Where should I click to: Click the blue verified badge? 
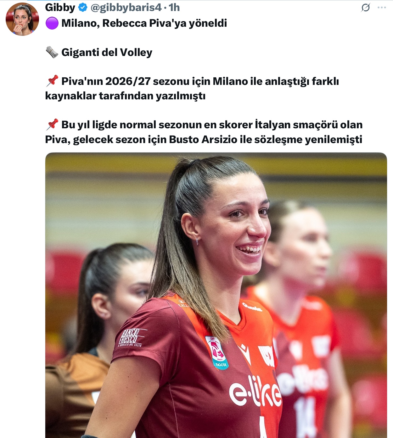(x=83, y=8)
